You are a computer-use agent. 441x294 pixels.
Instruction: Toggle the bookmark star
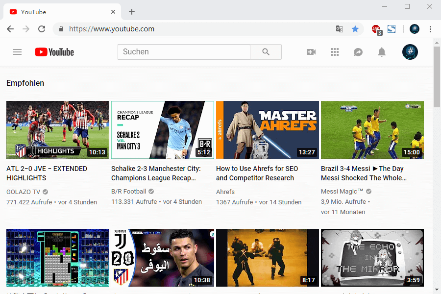point(355,29)
